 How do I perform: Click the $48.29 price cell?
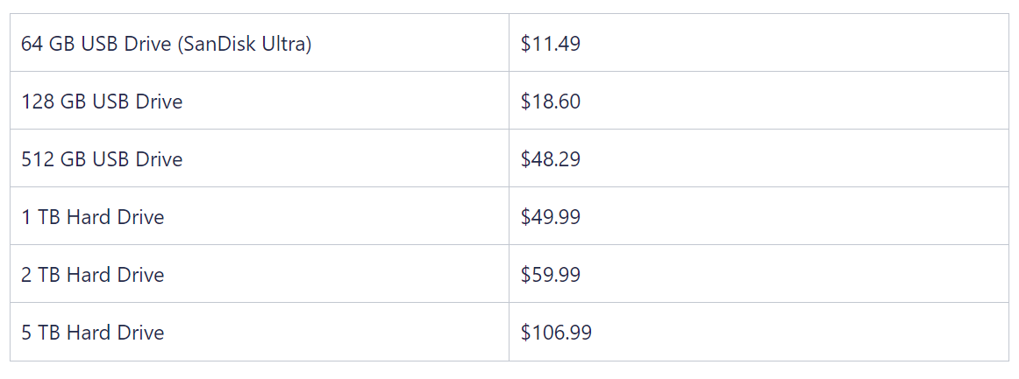tap(759, 158)
